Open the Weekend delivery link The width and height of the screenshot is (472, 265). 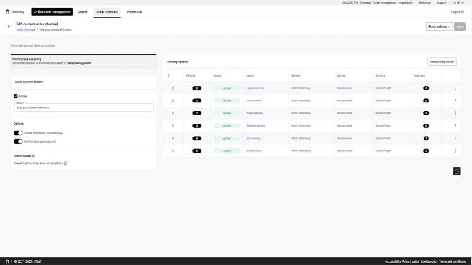256,125
